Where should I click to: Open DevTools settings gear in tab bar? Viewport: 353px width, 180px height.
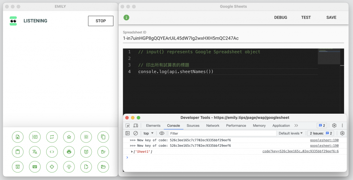[334, 125]
